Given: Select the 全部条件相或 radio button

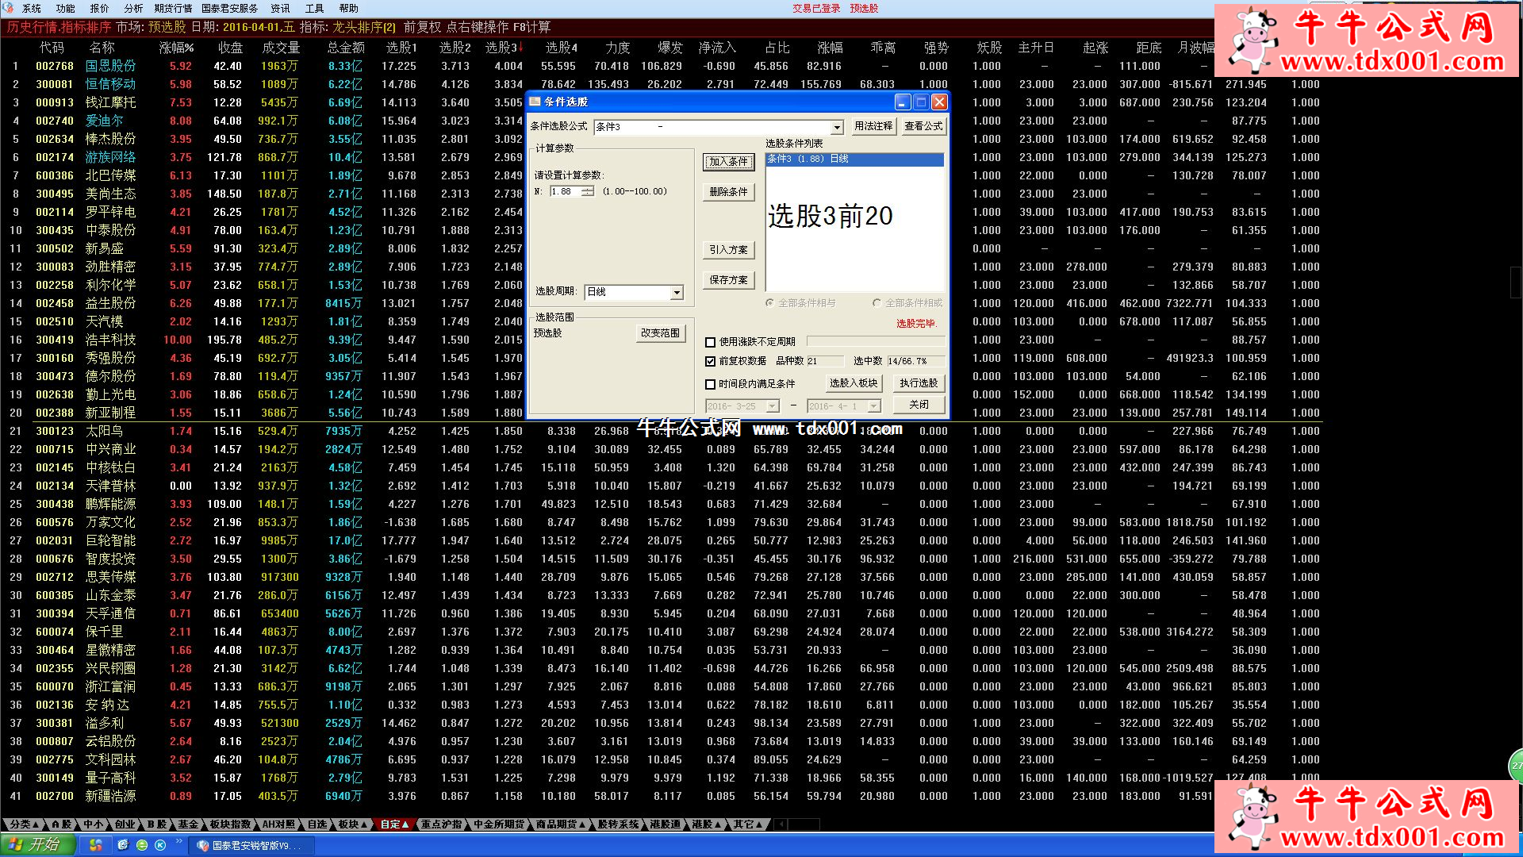Looking at the screenshot, I should pos(877,303).
